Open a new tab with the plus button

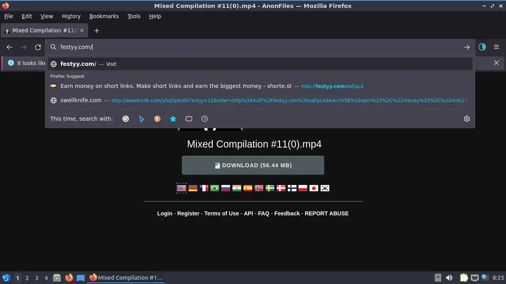[x=96, y=30]
